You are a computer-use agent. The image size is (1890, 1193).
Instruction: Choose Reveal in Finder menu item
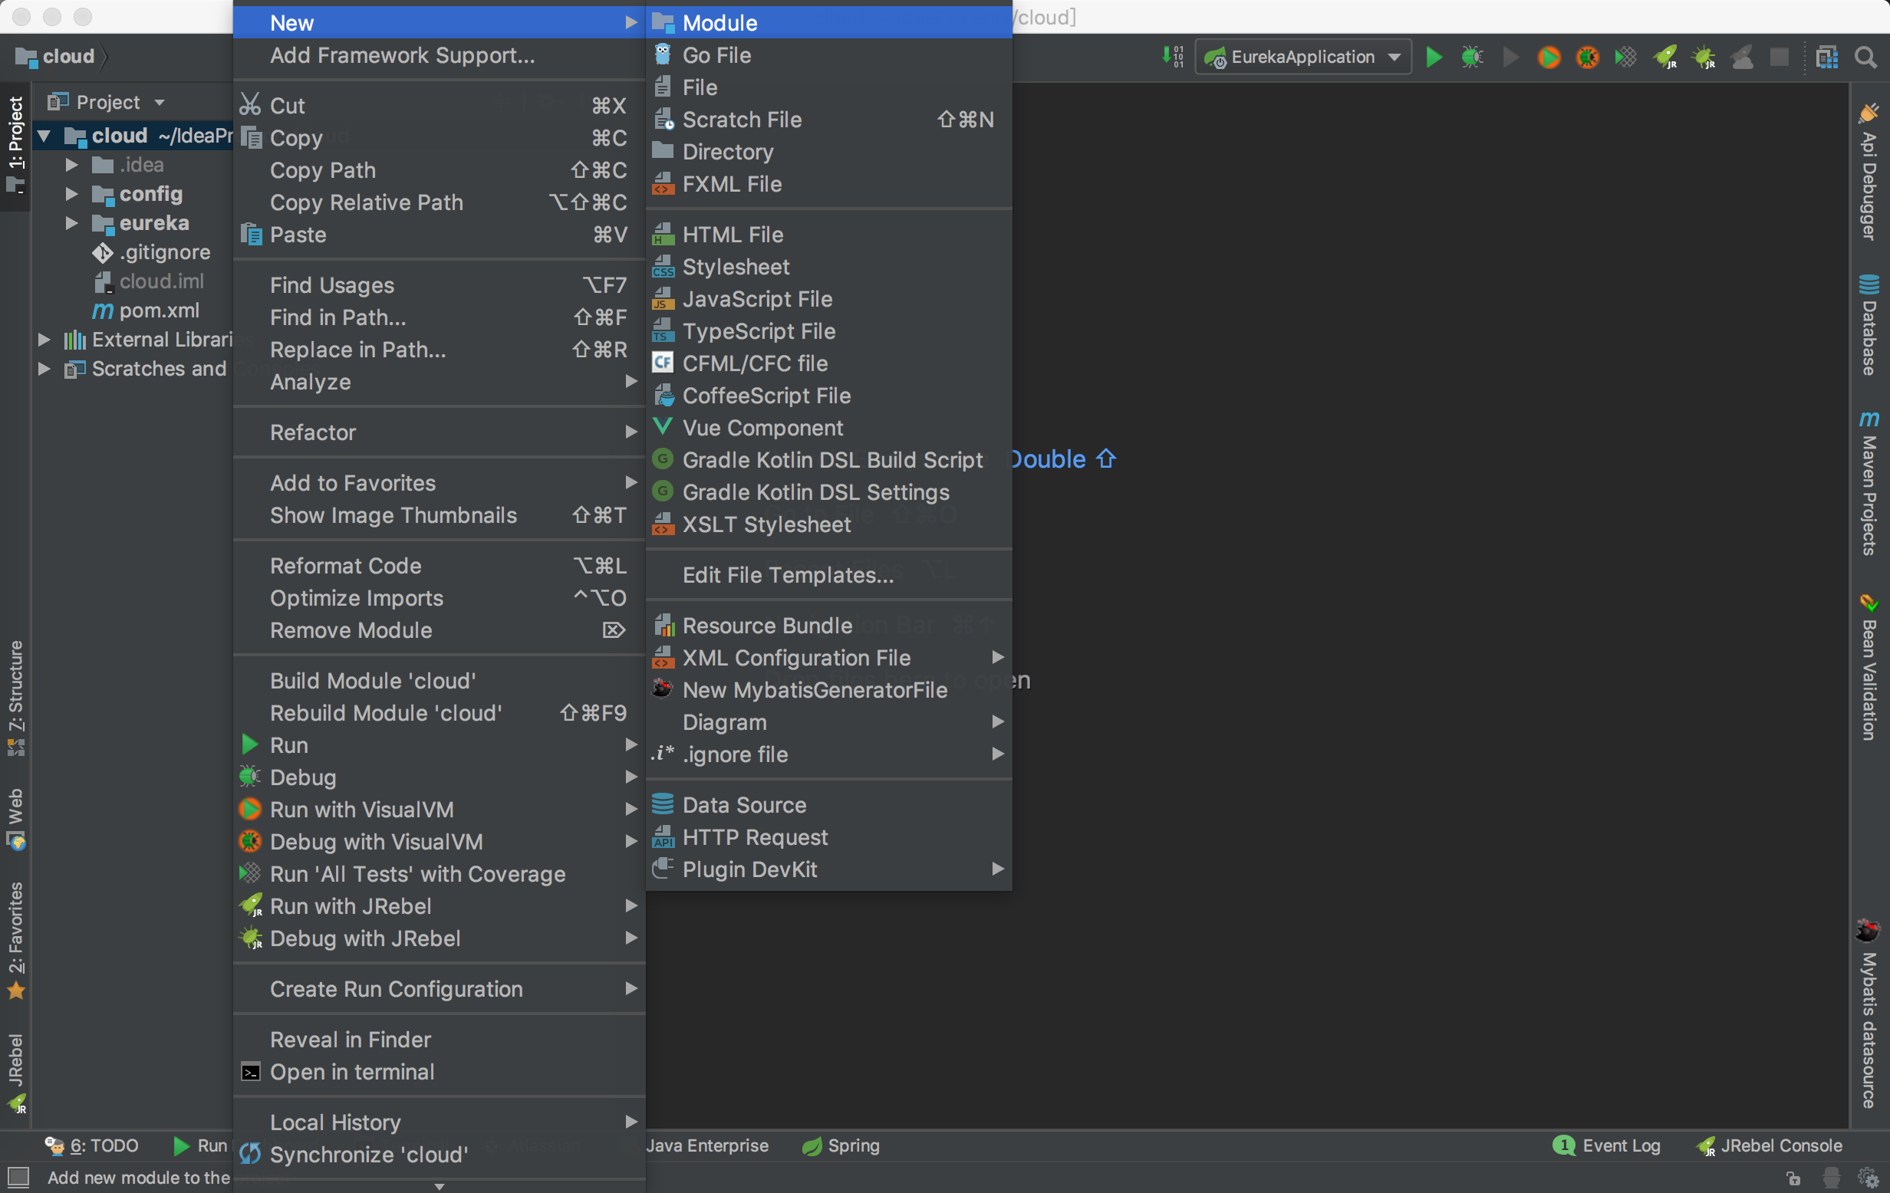pos(350,1039)
